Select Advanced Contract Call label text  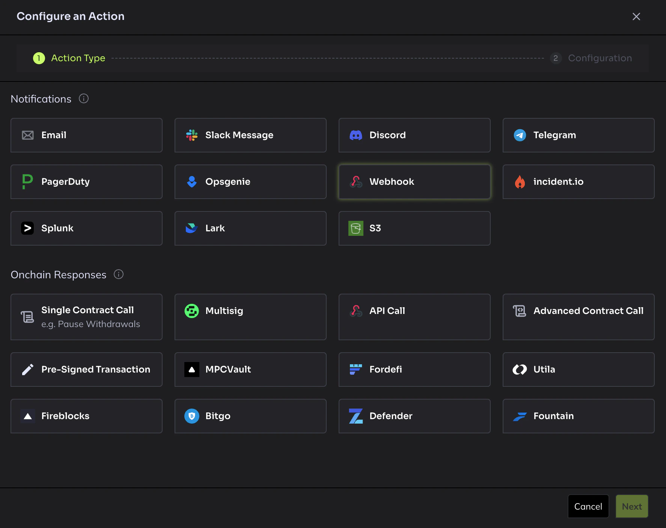[x=588, y=311]
